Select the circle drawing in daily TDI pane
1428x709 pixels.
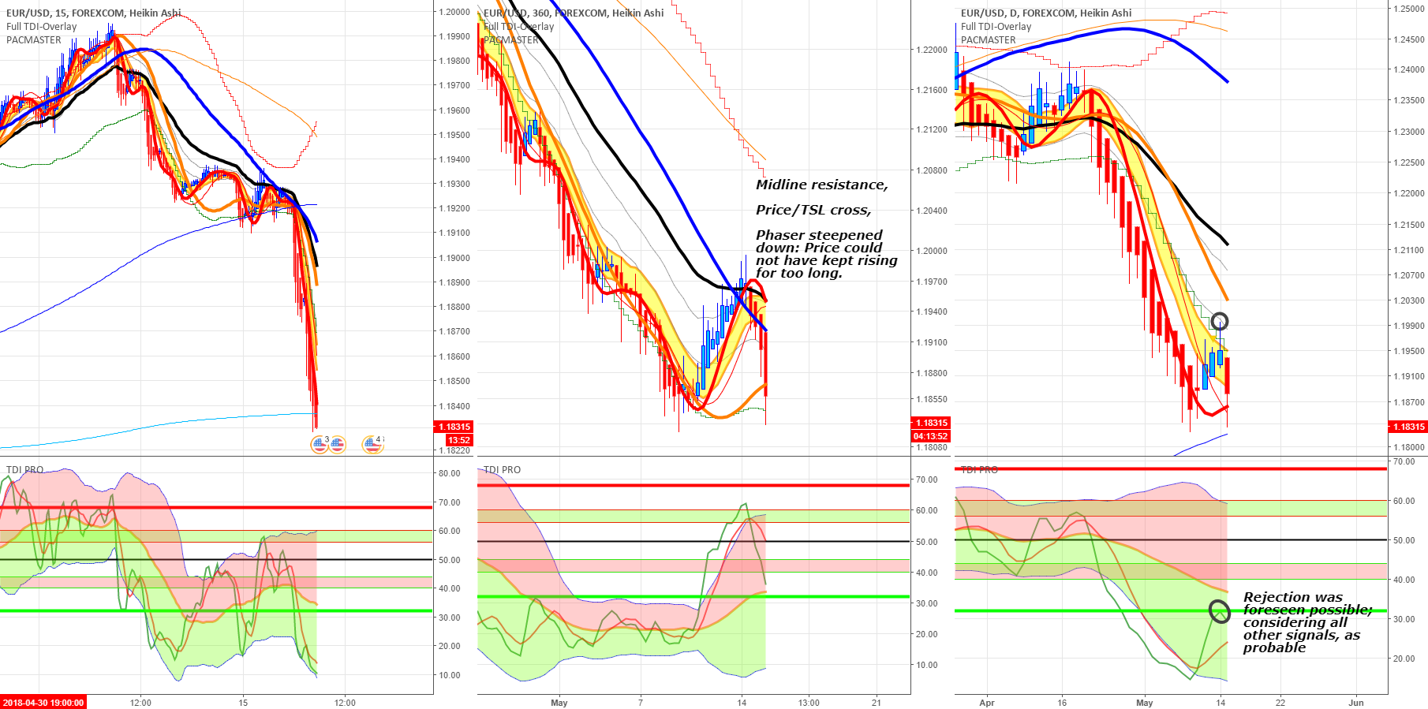point(1220,612)
